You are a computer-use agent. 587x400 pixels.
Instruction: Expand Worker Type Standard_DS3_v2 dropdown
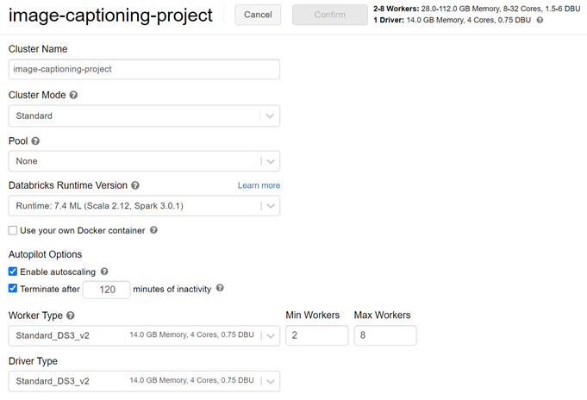pyautogui.click(x=144, y=335)
